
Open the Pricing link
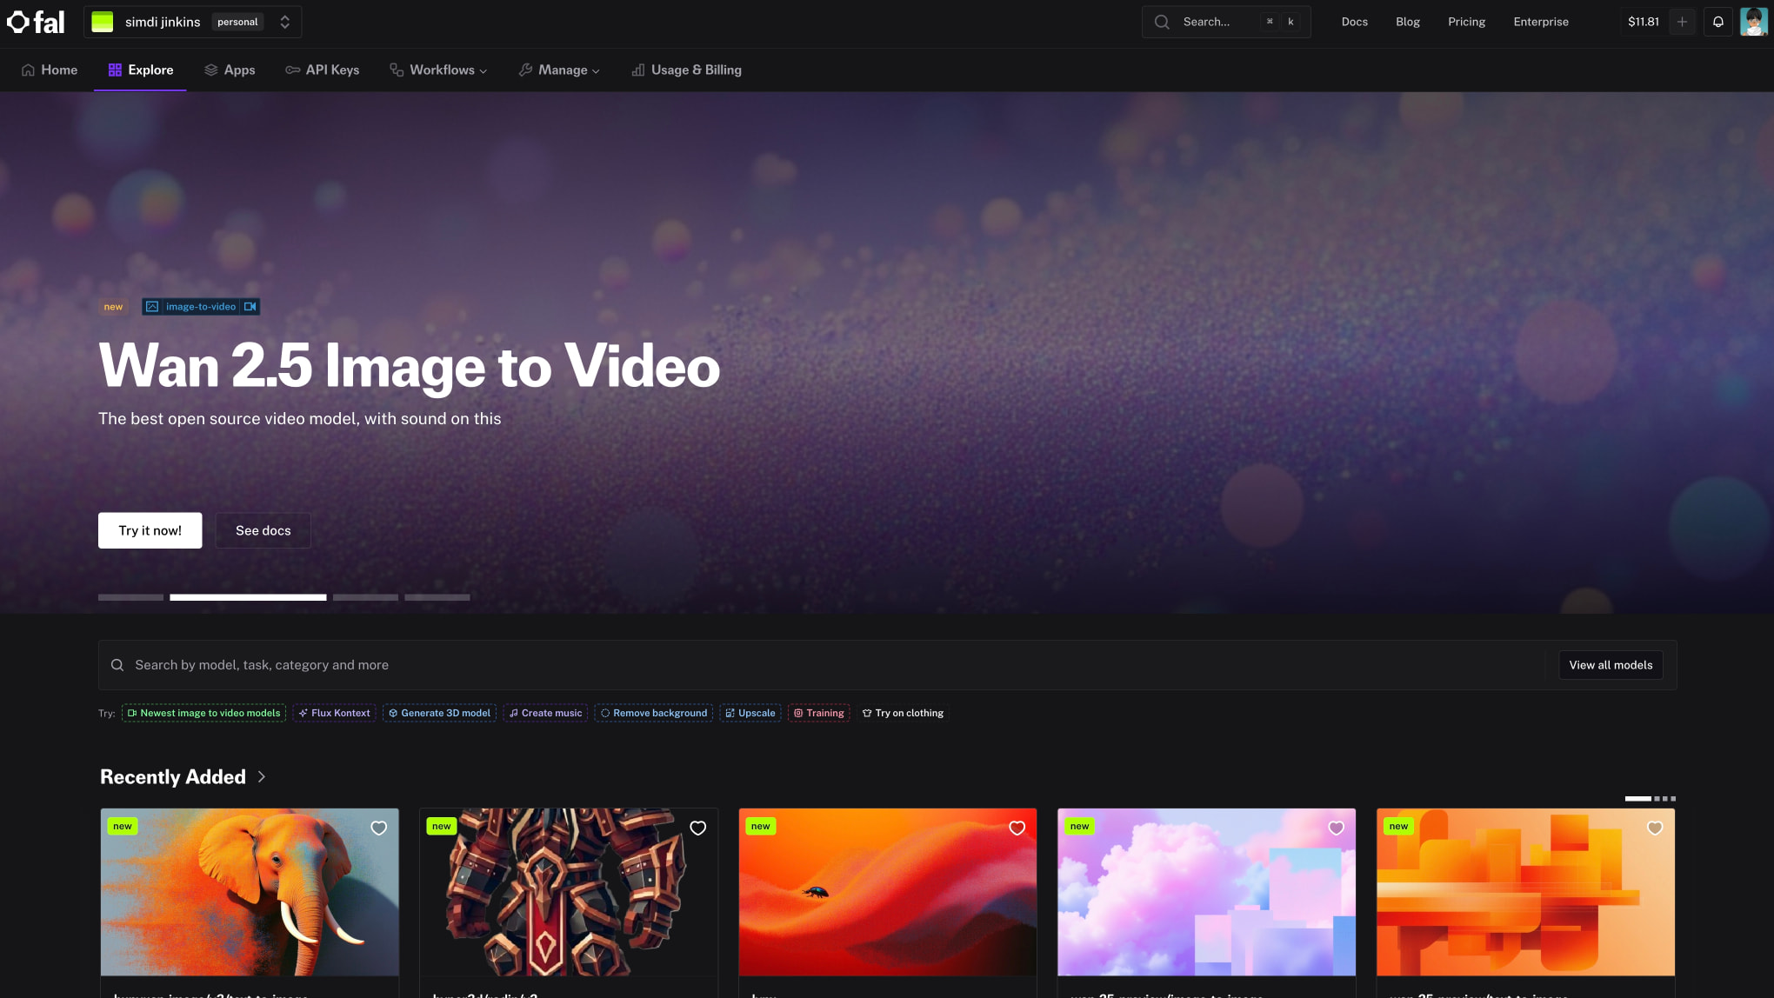(1466, 22)
